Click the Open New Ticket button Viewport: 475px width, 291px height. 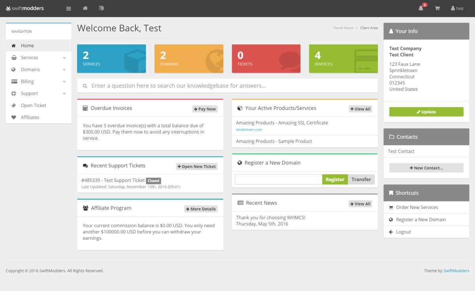[196, 167]
